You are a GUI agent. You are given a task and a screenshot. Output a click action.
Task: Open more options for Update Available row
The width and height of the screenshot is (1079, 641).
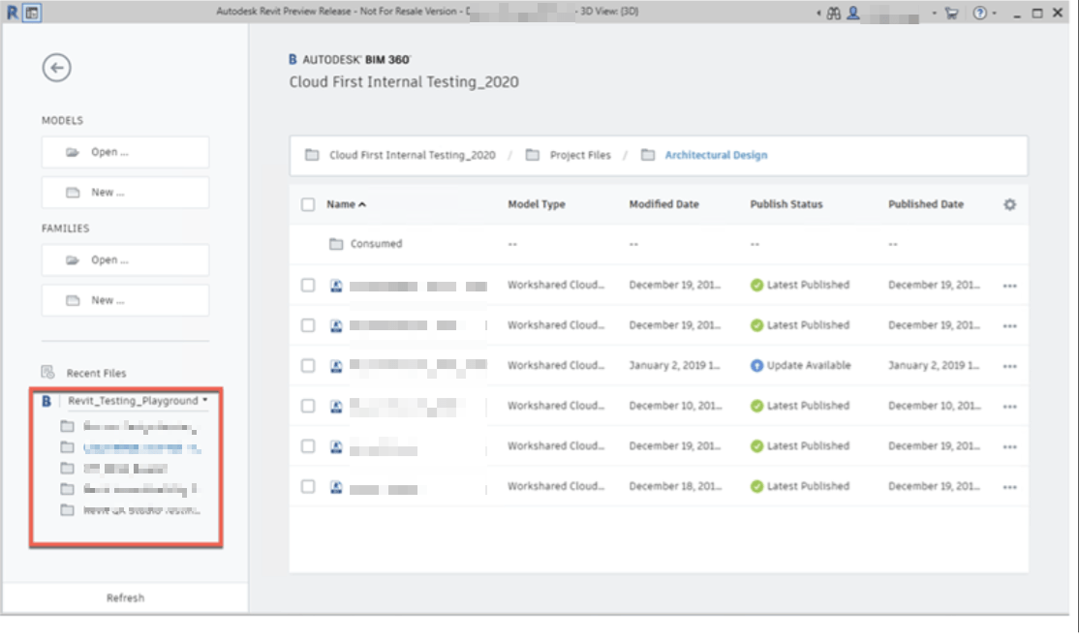(x=1009, y=366)
